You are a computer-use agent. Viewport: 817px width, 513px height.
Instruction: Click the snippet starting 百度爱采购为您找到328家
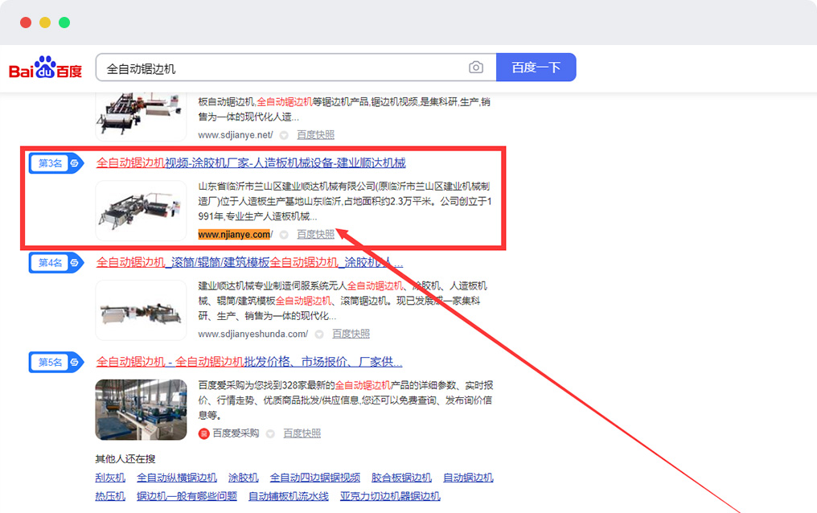(346, 400)
